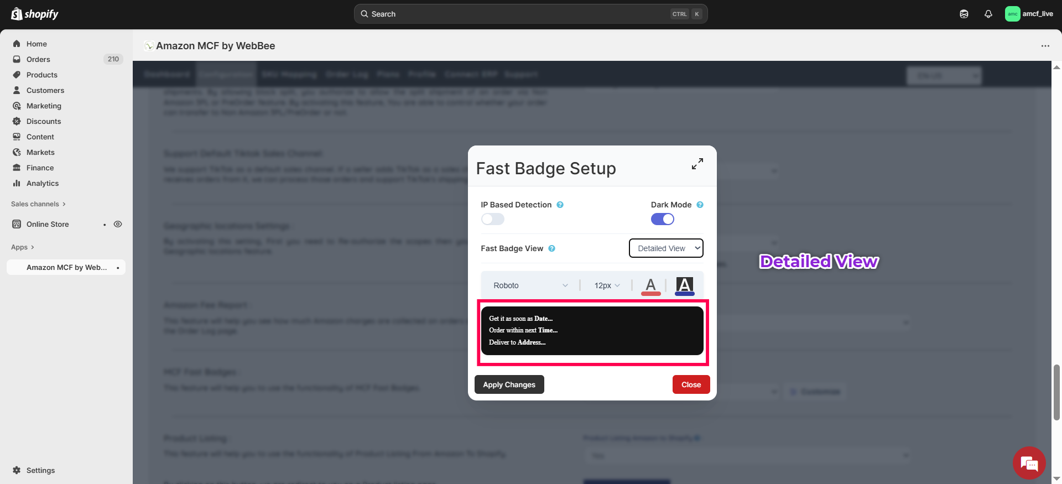Viewport: 1062px width, 484px height.
Task: Click Apply Changes button
Action: (x=509, y=384)
